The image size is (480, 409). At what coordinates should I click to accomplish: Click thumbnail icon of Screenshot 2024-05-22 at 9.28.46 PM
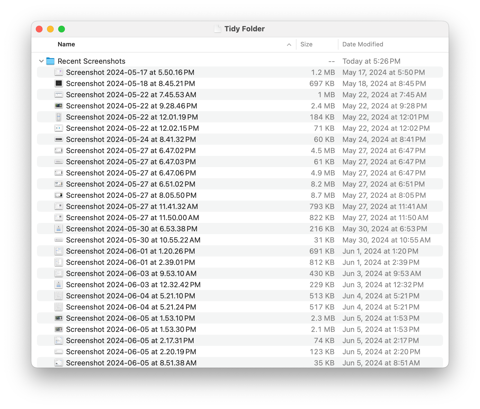click(59, 106)
